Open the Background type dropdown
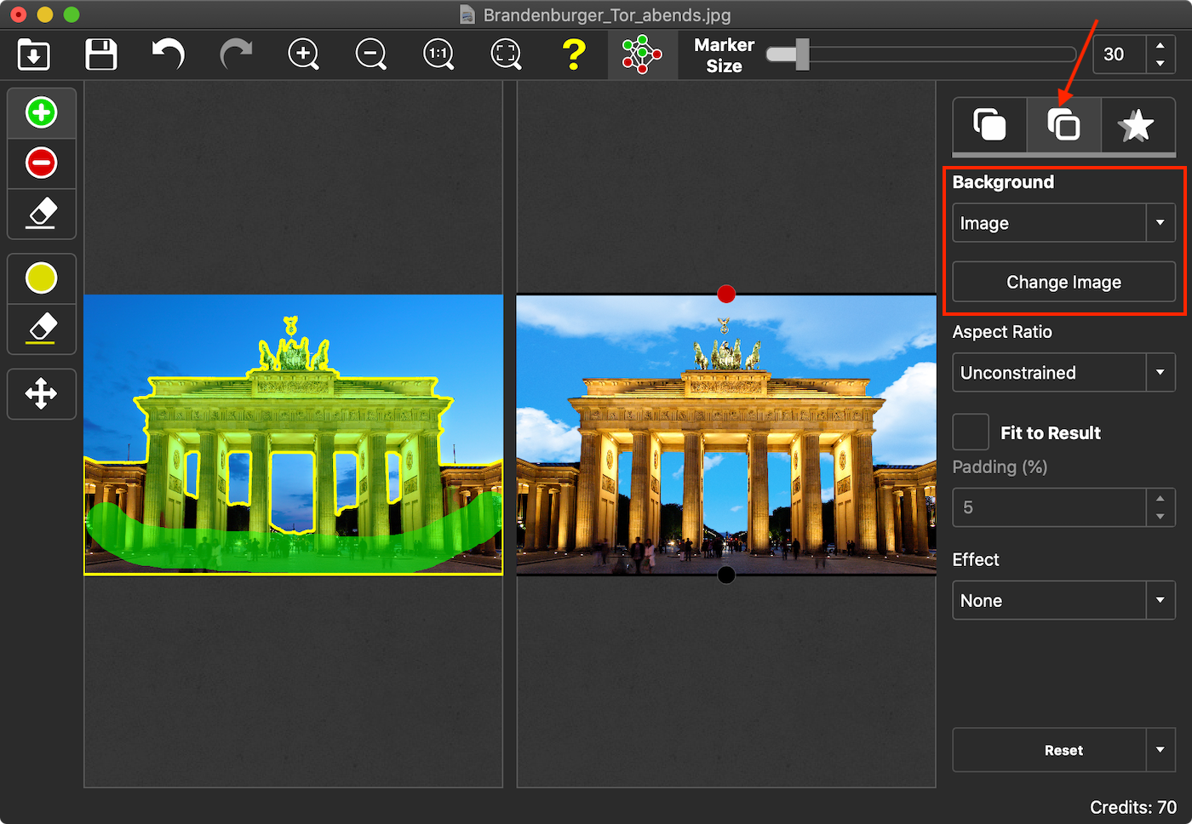Screen dimensions: 1192x824 tap(1063, 223)
